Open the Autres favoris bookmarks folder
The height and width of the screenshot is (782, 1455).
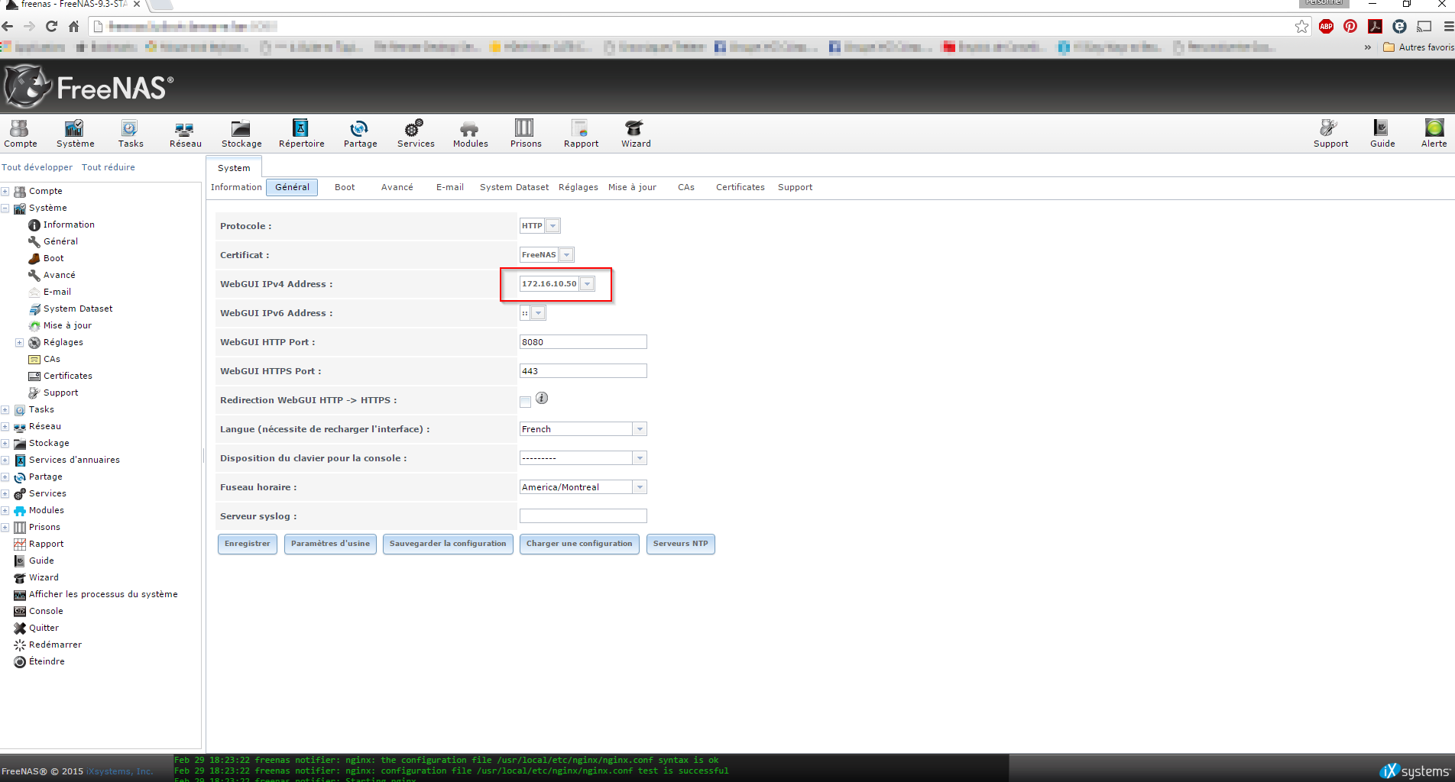point(1419,47)
